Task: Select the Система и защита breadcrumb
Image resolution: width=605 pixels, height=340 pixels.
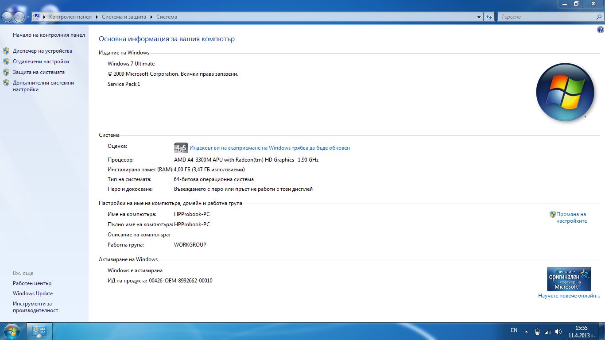Action: [124, 17]
